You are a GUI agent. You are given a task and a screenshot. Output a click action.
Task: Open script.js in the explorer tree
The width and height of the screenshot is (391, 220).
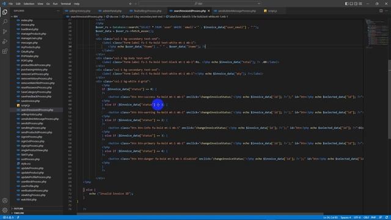pyautogui.click(x=26, y=106)
